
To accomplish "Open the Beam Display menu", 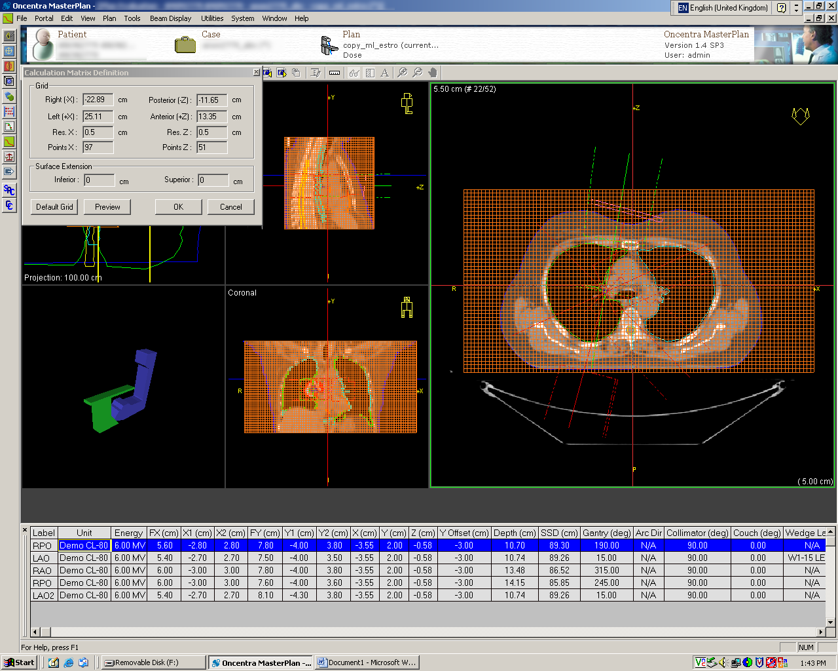I will click(x=170, y=18).
